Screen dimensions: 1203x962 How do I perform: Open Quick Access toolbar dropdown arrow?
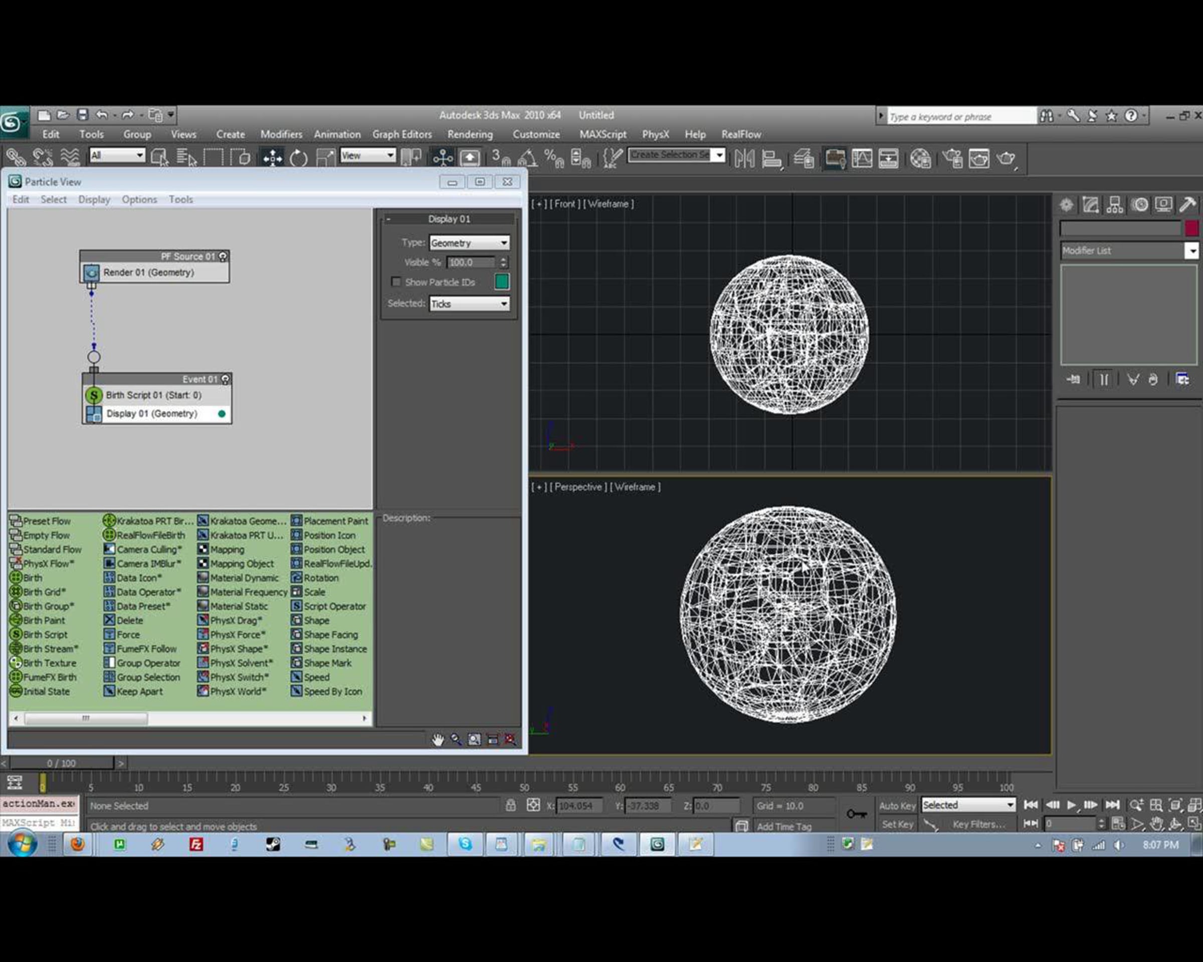pyautogui.click(x=171, y=115)
